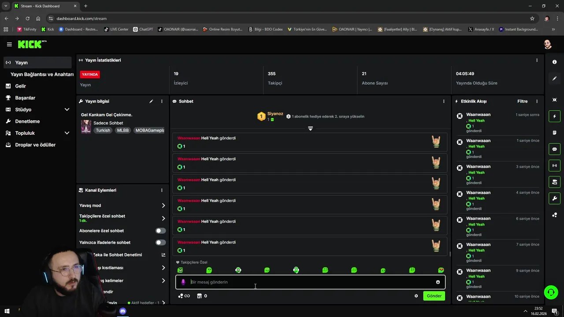
Task: Open the hamburger menu beside KICK logo
Action: [x=9, y=44]
